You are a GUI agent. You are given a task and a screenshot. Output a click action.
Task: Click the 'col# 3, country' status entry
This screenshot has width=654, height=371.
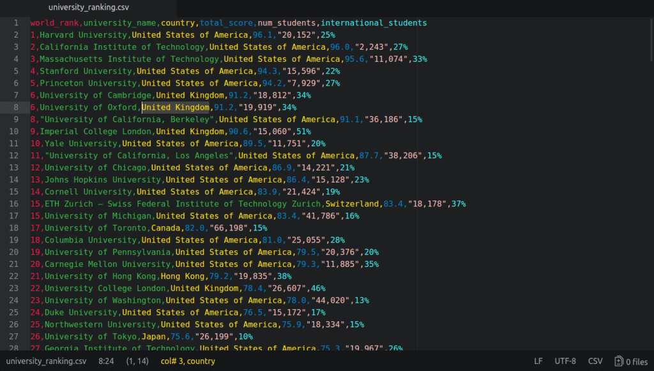(x=188, y=361)
